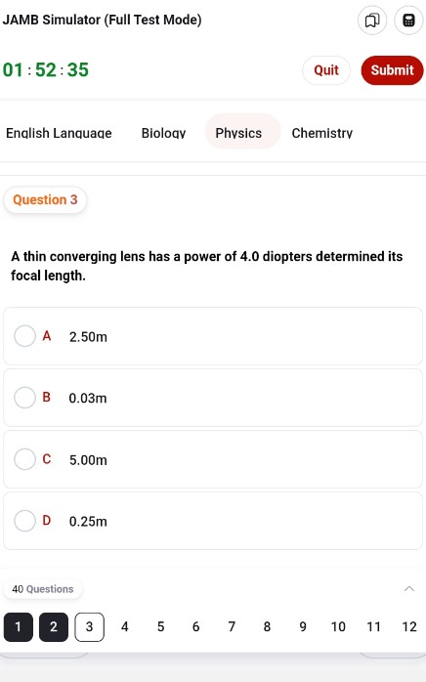Screen dimensions: 426x682
Task: Submit the test with Submit button
Action: tap(392, 70)
